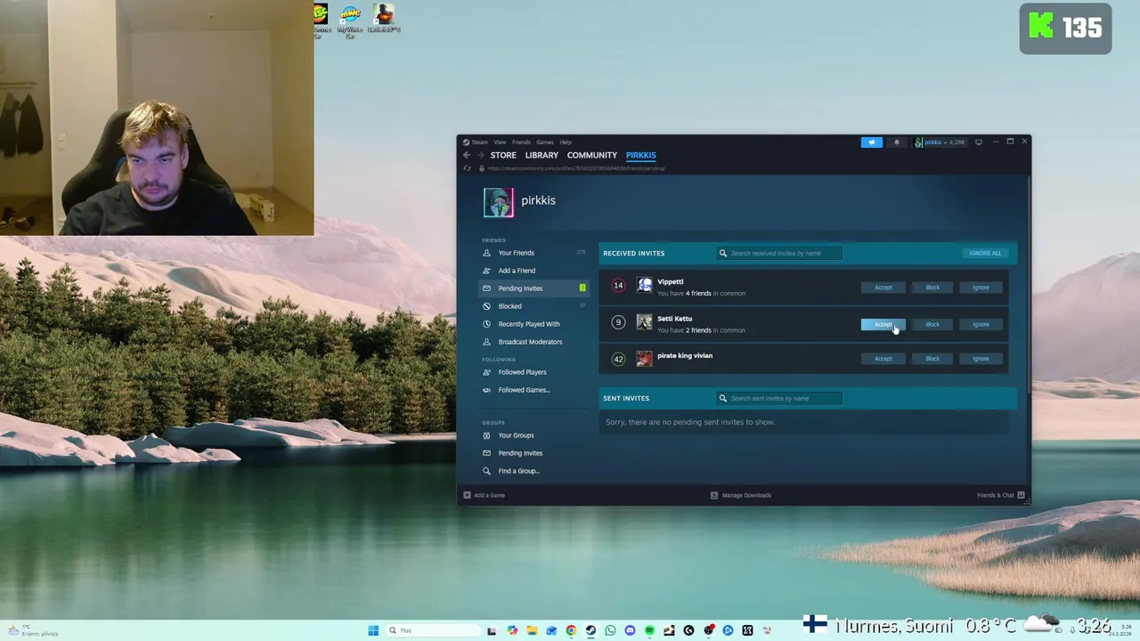
Task: Open Followed Games...
Action: pyautogui.click(x=534, y=390)
